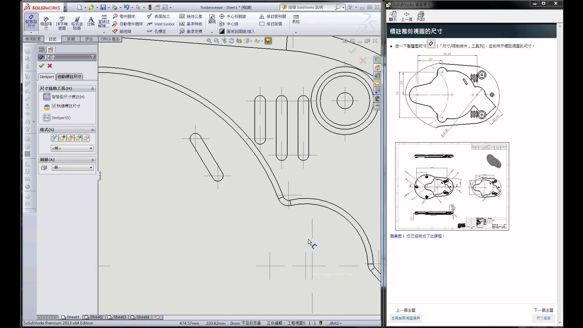Open the layer -無- dropdown
This screenshot has height=328, width=583.
72,168
